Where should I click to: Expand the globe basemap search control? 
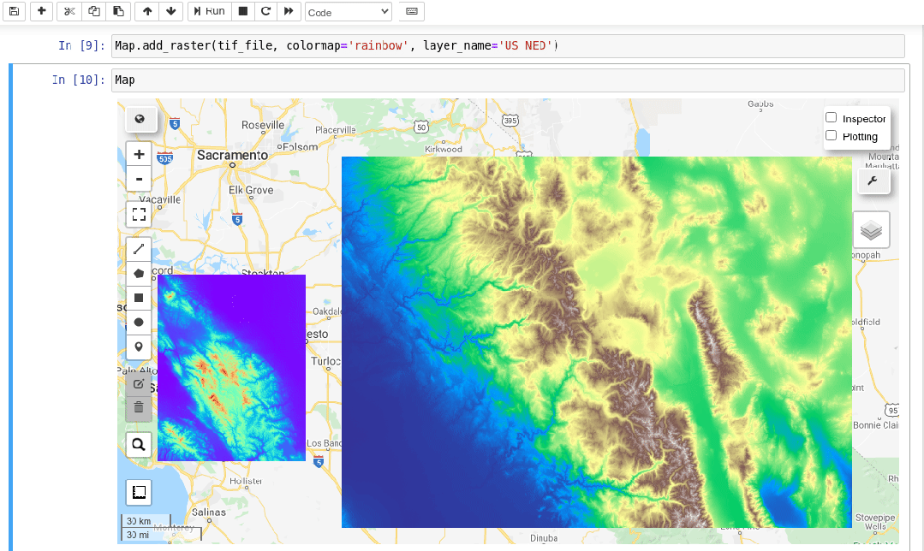(140, 120)
